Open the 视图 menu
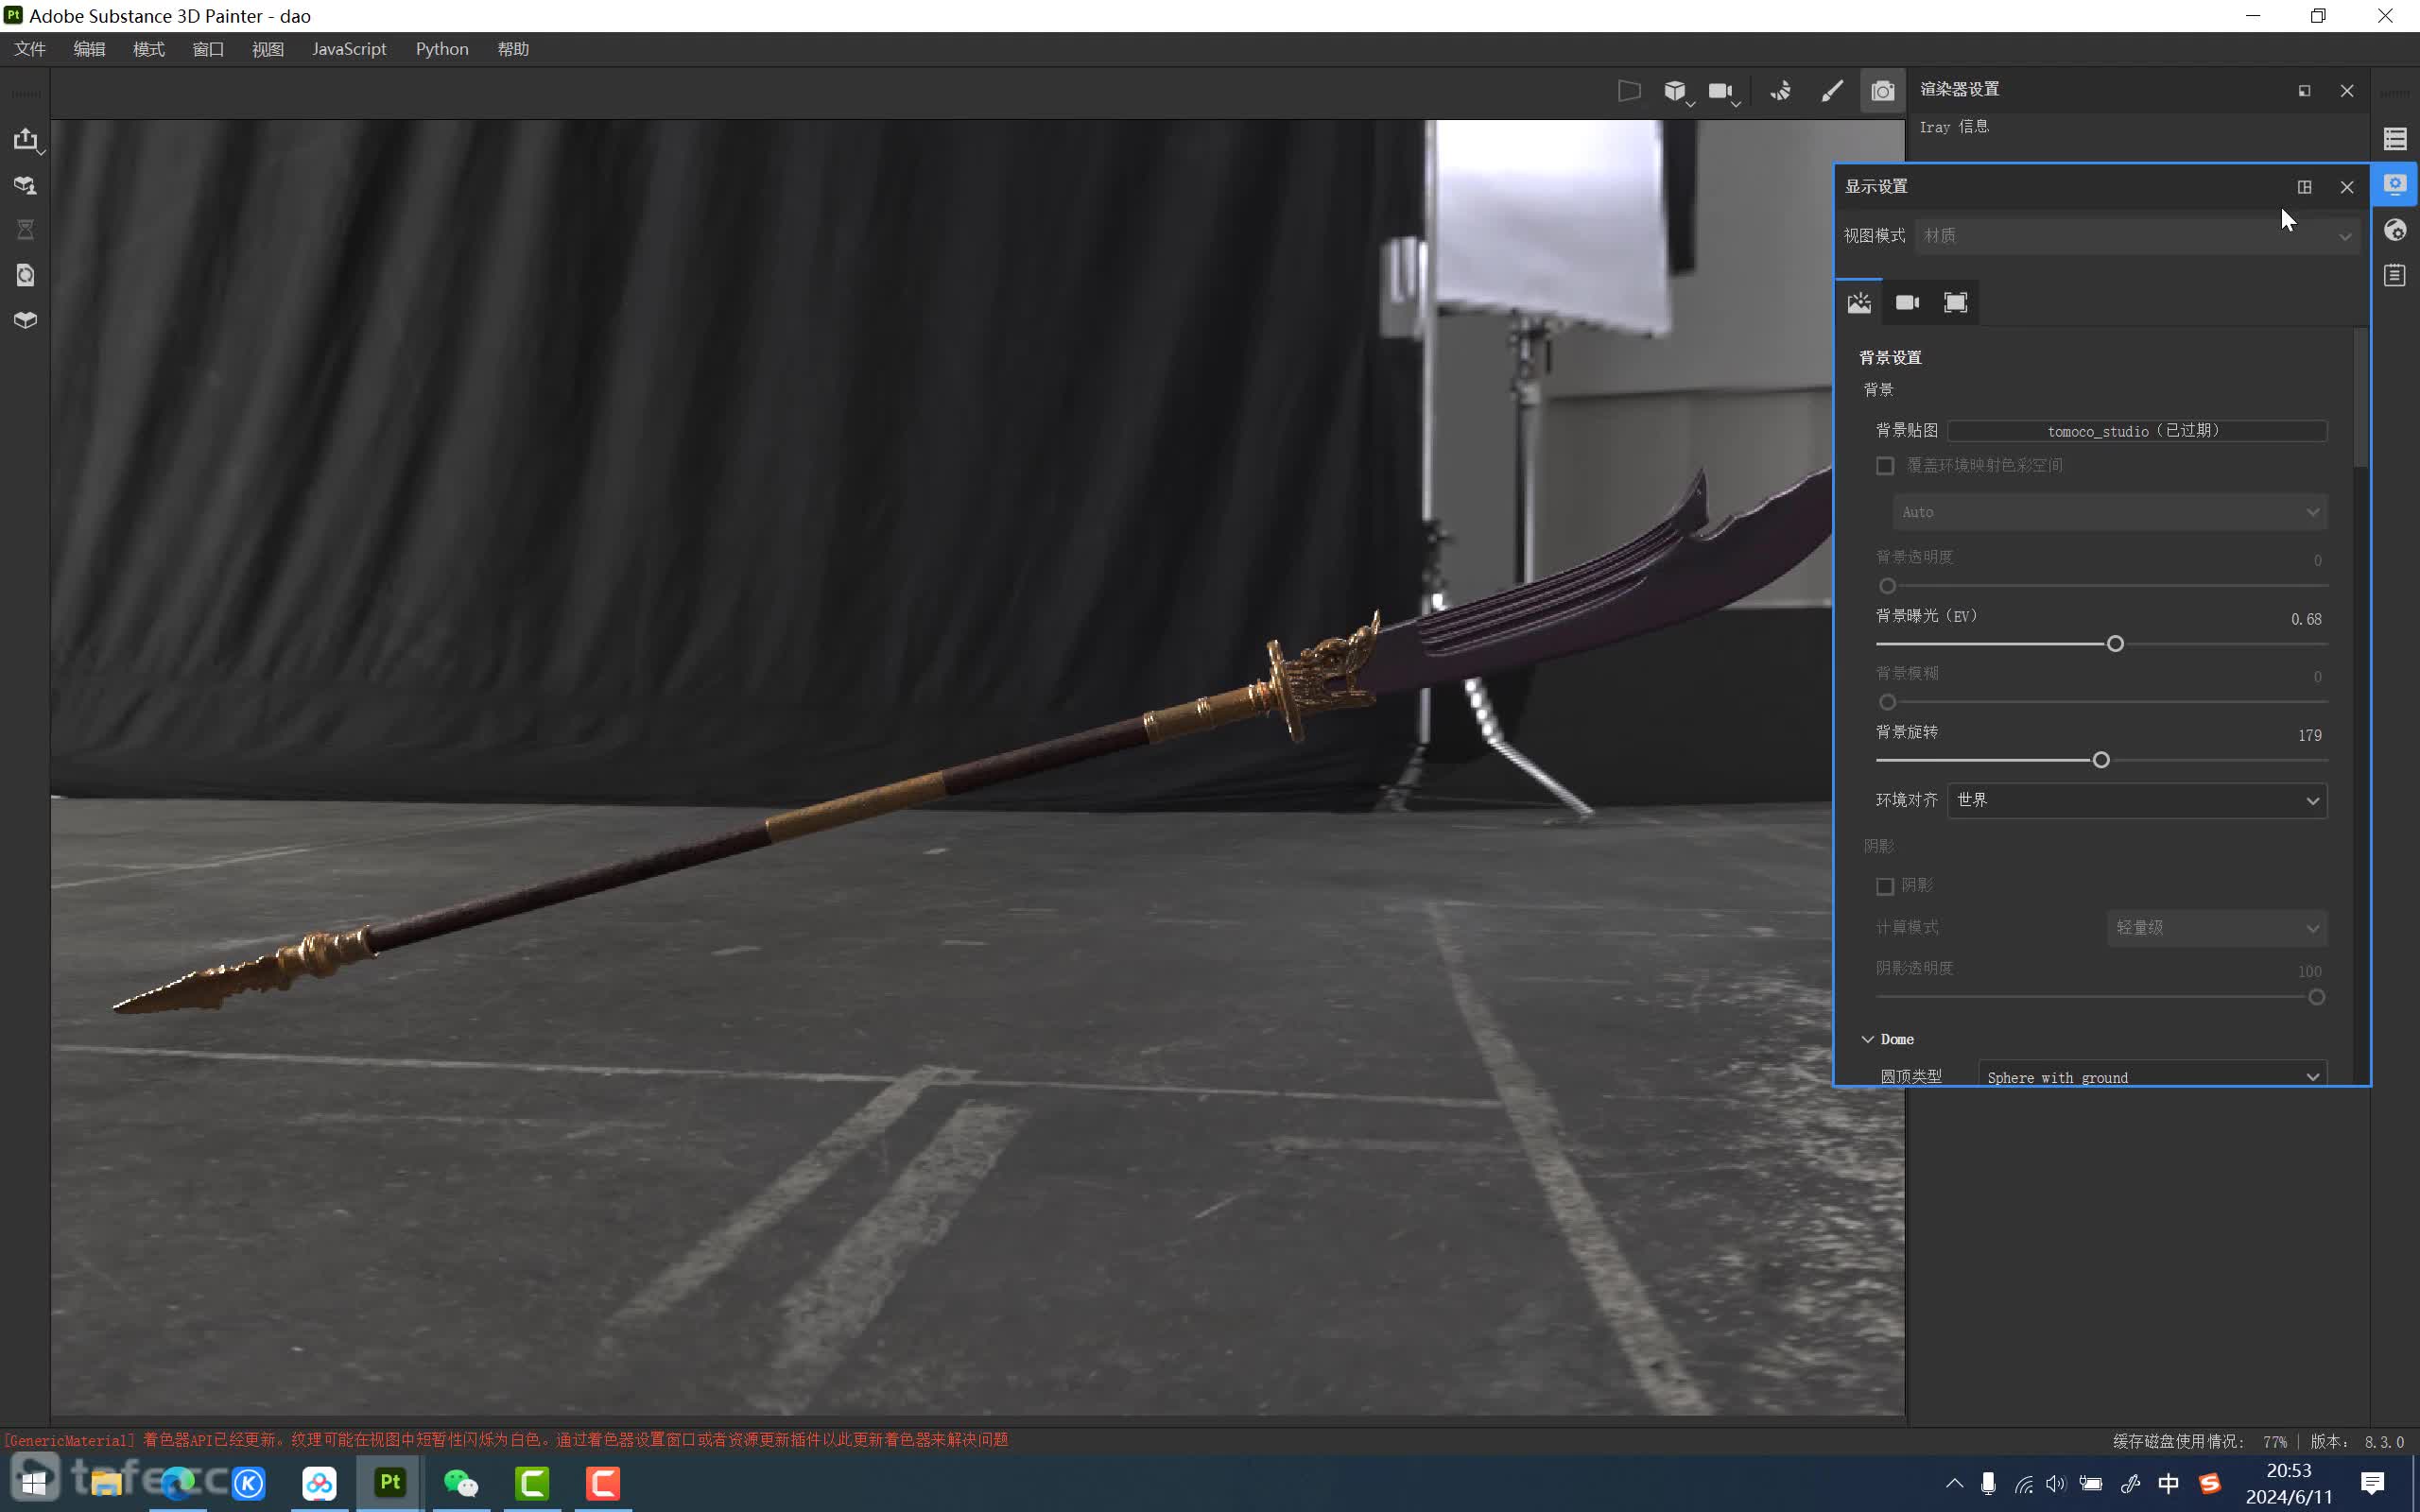The image size is (2420, 1512). [268, 49]
